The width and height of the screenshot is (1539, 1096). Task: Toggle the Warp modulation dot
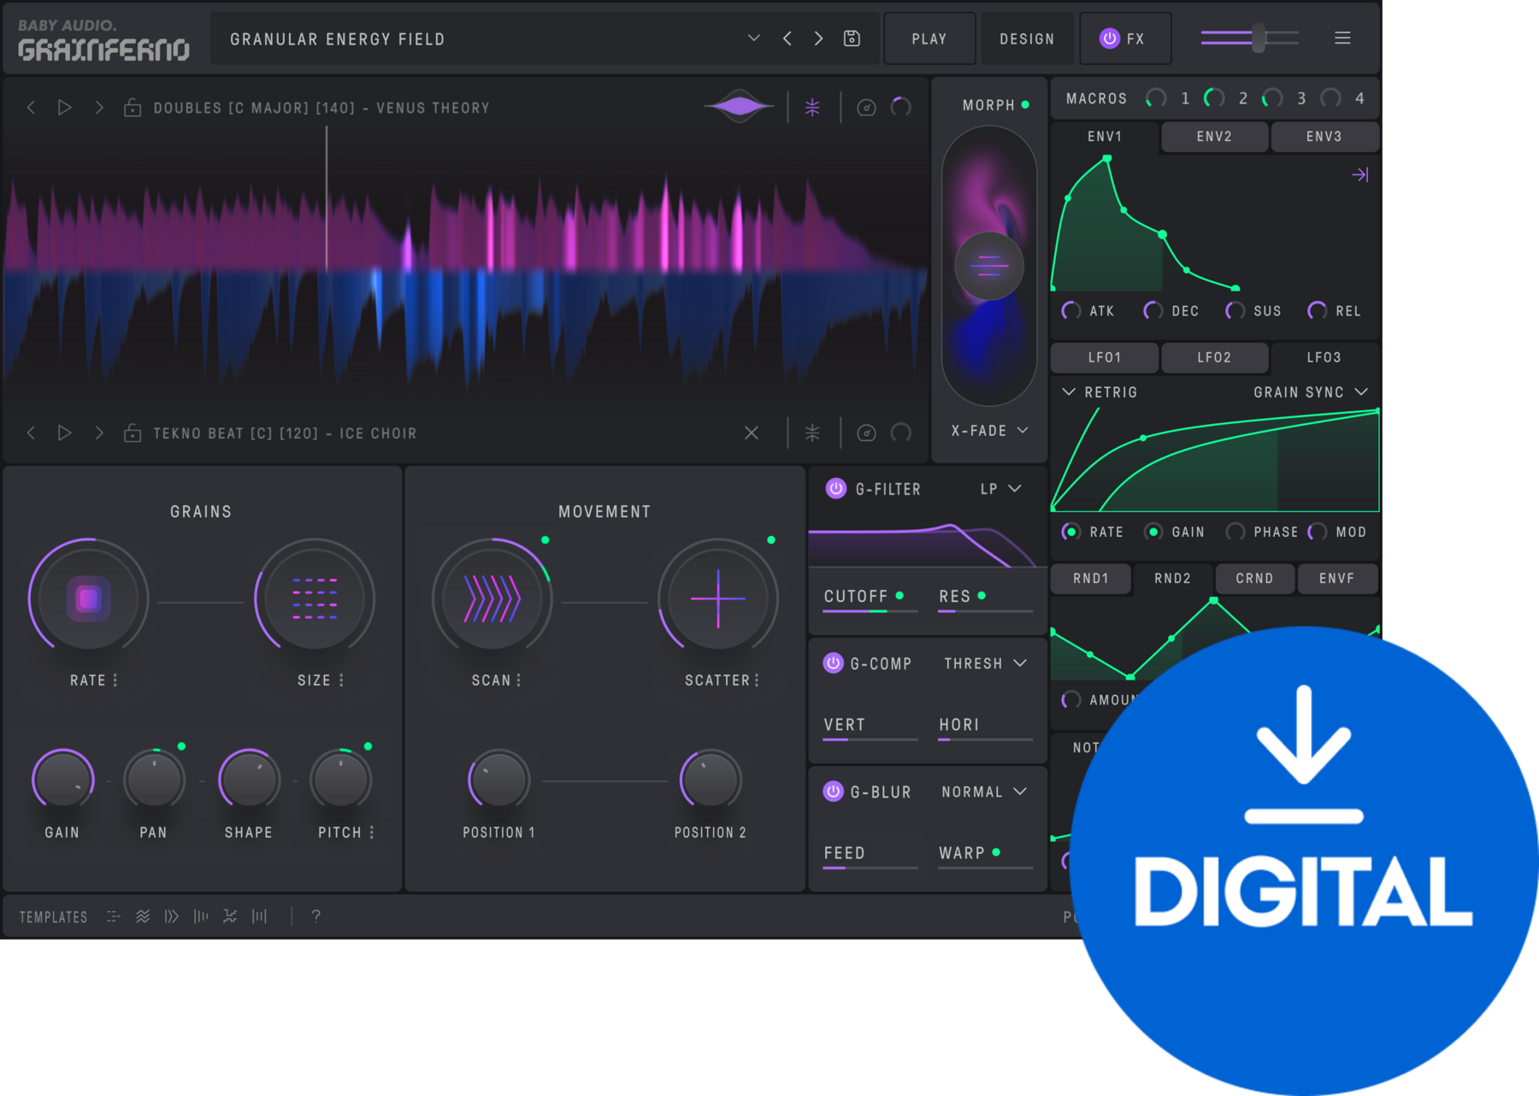tap(996, 852)
